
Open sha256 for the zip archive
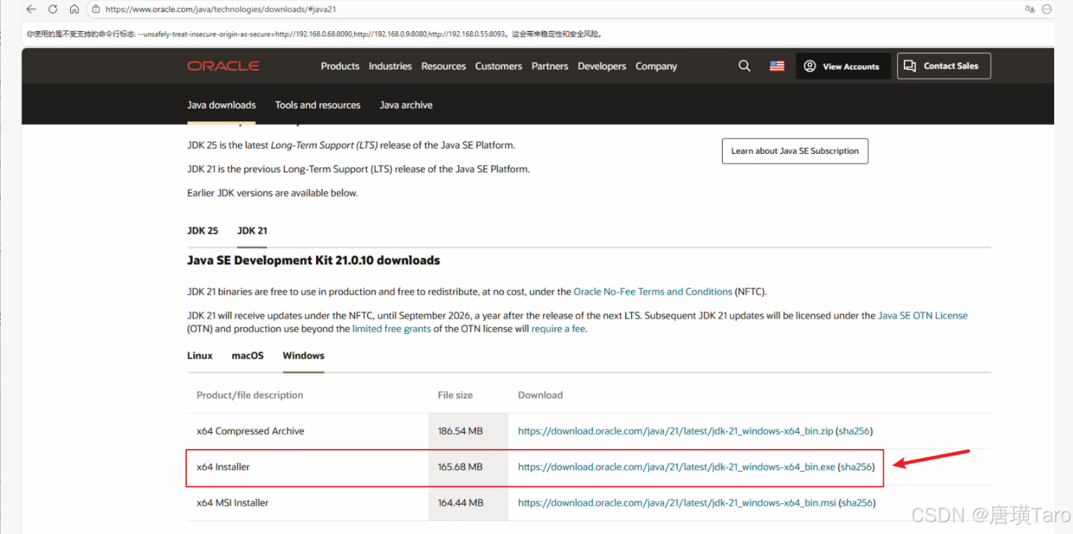[854, 431]
